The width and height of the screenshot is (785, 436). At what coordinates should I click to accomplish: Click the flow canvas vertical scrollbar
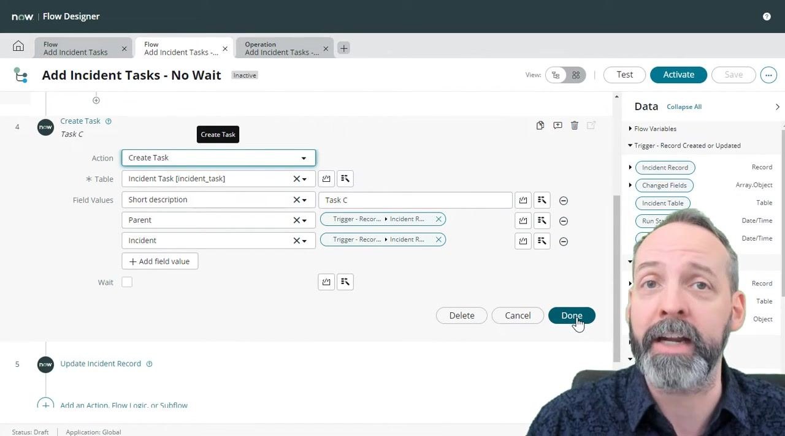pos(616,279)
